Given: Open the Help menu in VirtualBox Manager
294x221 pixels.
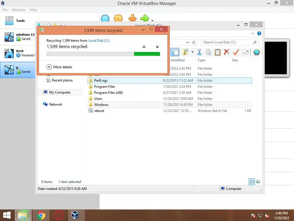Looking at the screenshot, I should click(33, 9).
